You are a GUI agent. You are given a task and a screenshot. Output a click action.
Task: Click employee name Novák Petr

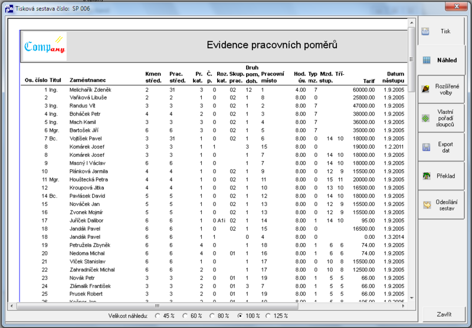[82, 278]
